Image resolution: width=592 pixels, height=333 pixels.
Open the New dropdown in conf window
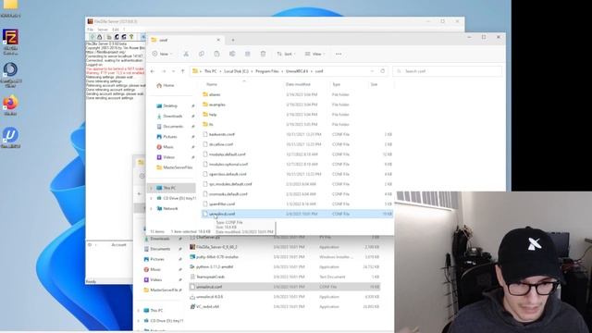(162, 54)
